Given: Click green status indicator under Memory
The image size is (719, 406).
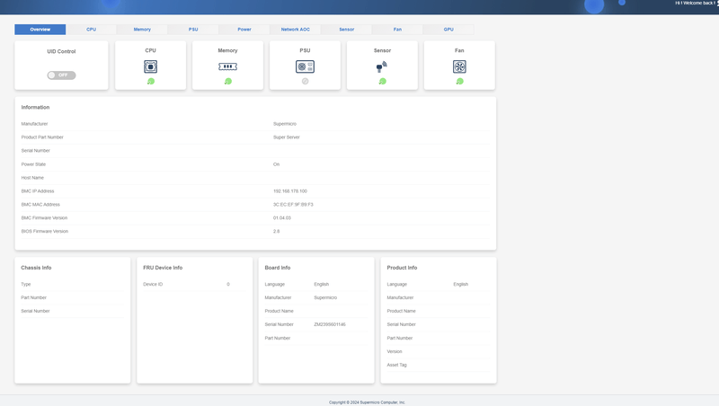Looking at the screenshot, I should 228,81.
